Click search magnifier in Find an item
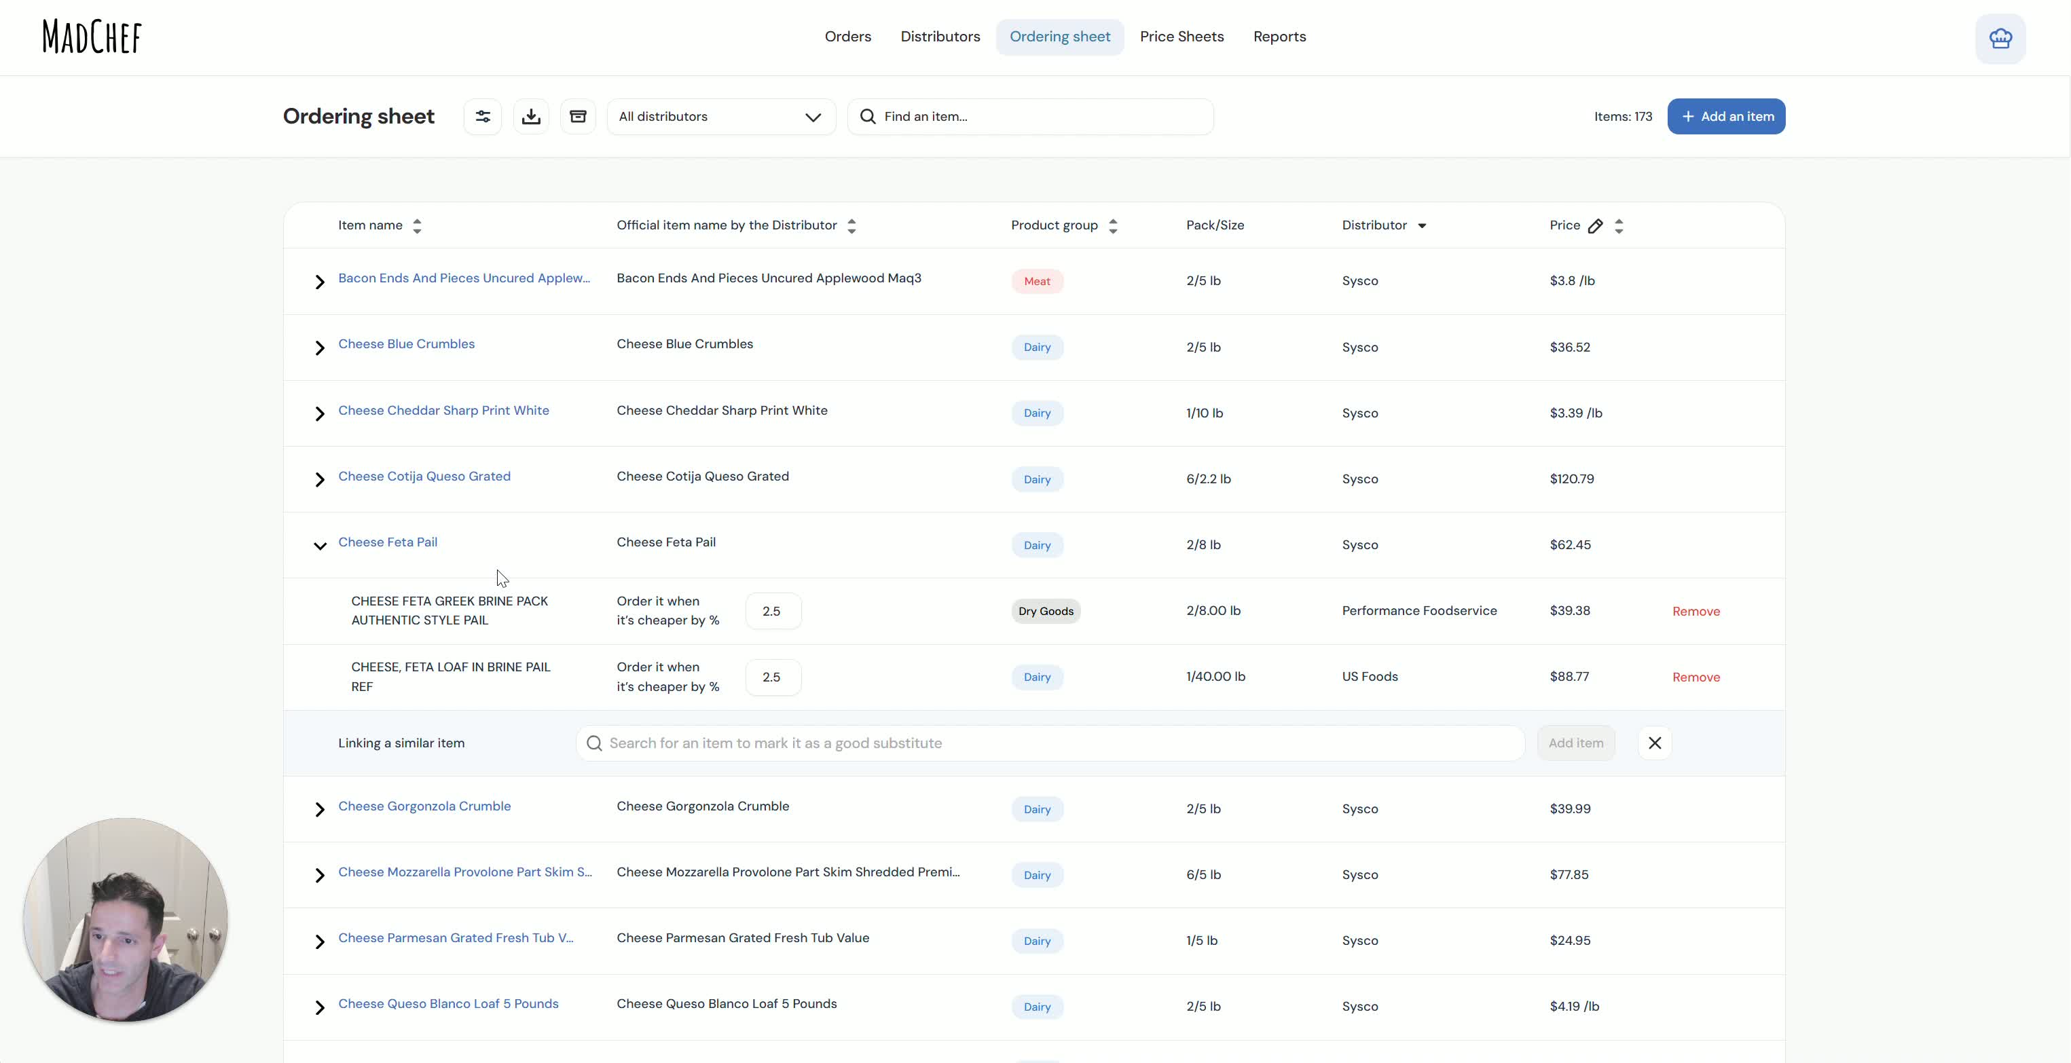 click(x=868, y=117)
